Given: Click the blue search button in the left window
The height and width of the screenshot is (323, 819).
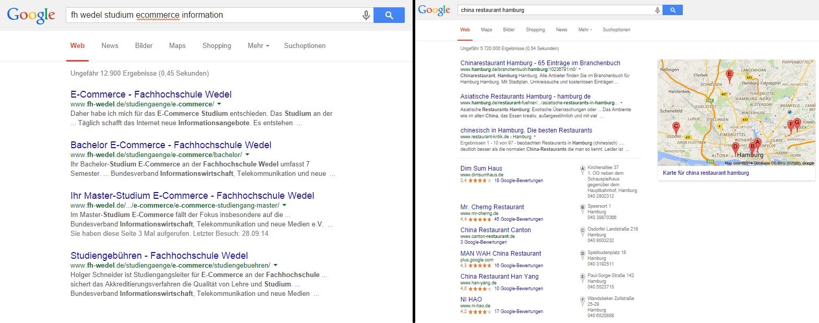Looking at the screenshot, I should pyautogui.click(x=389, y=15).
